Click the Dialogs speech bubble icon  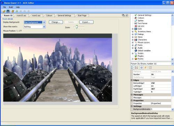[136, 34]
